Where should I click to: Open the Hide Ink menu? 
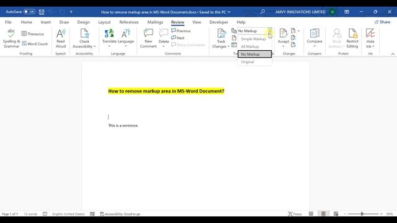pos(370,38)
